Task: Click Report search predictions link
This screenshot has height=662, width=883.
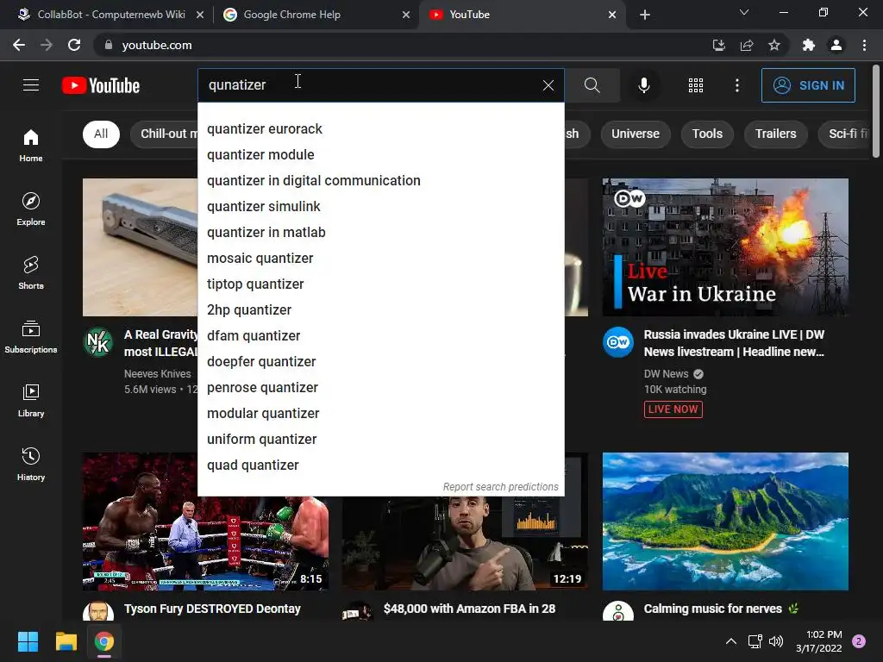Action: point(501,487)
